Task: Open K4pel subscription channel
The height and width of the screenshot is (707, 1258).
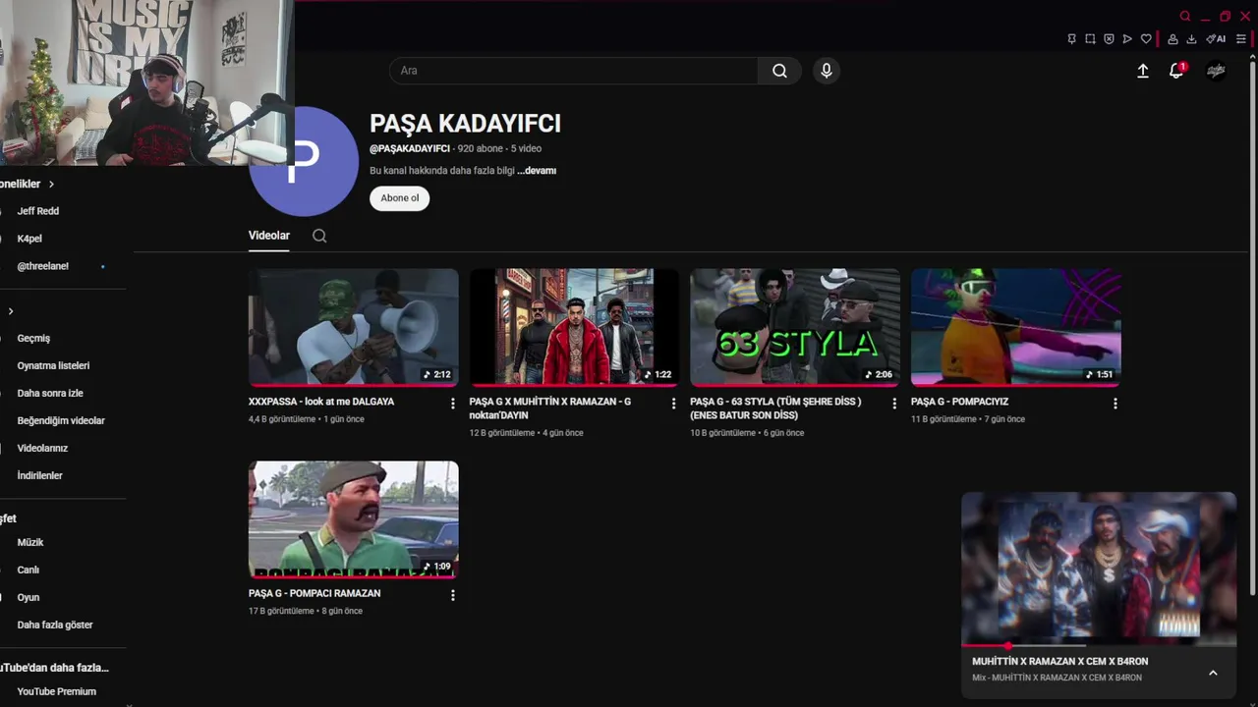Action: coord(29,239)
